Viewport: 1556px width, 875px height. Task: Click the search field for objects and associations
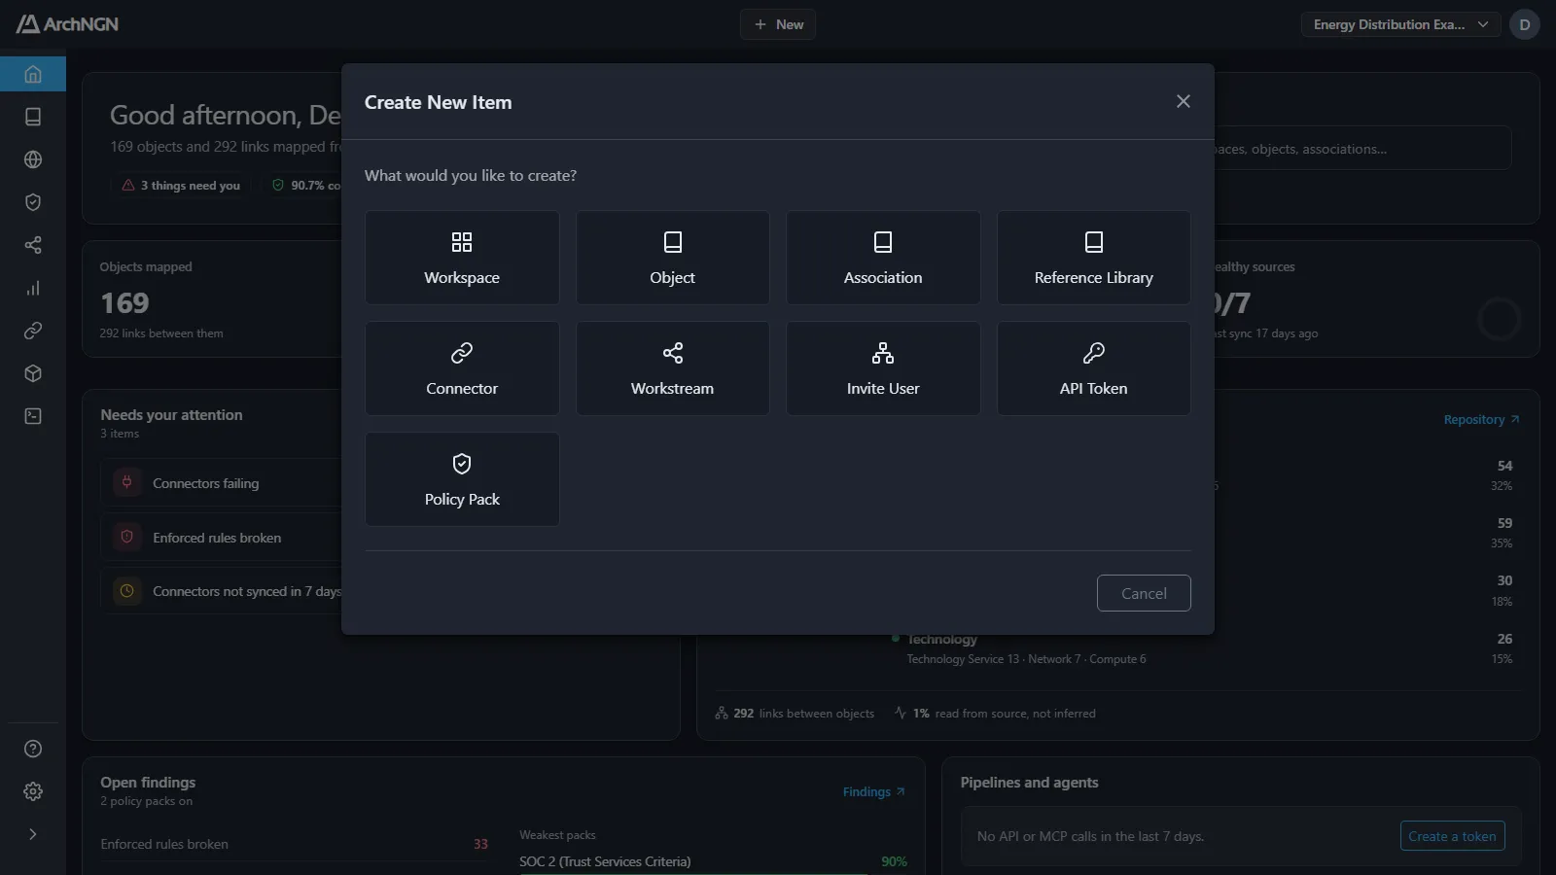[x=1361, y=149]
